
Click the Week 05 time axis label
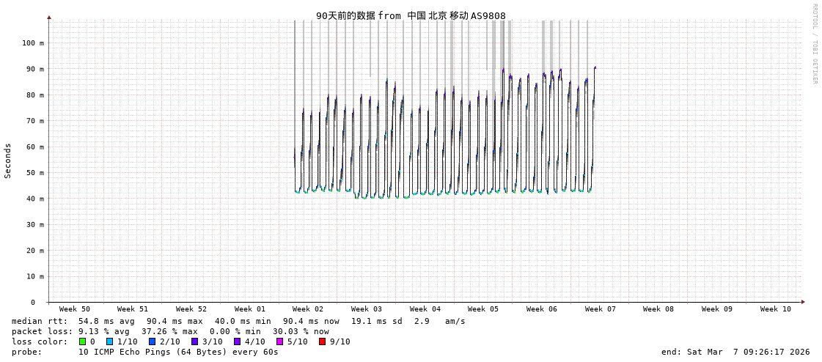tap(483, 309)
